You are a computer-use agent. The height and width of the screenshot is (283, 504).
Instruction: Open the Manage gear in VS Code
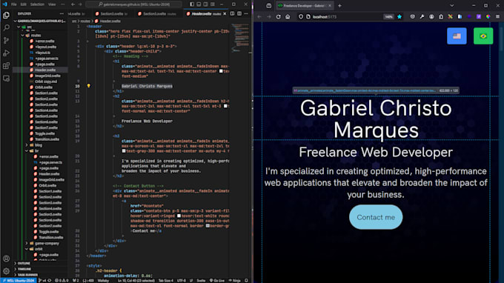[6, 271]
